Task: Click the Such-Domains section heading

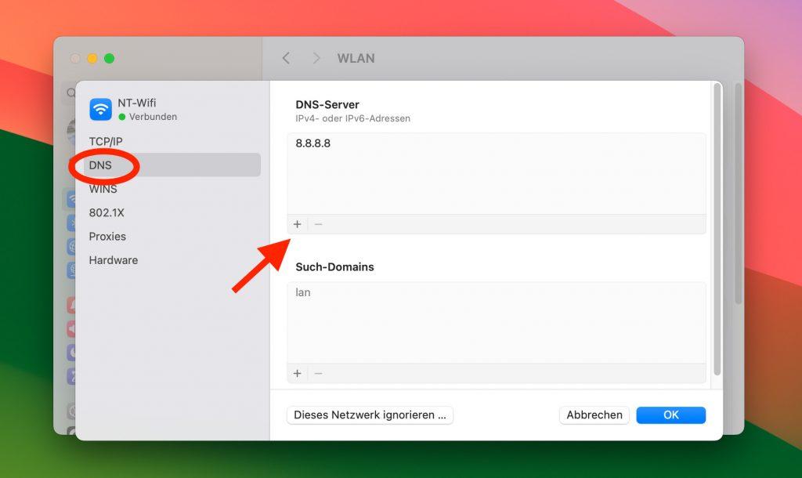Action: click(x=334, y=266)
